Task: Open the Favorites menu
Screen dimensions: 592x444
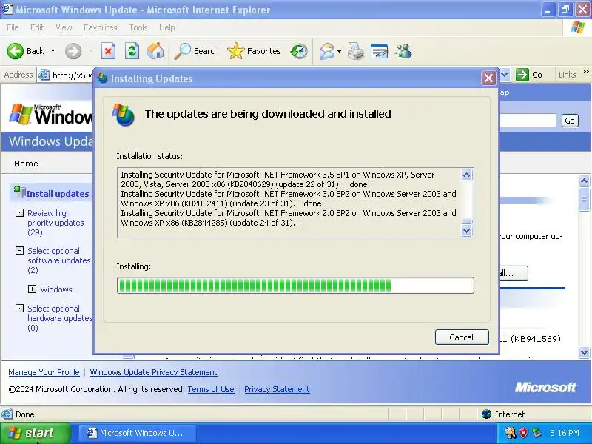Action: [x=101, y=27]
